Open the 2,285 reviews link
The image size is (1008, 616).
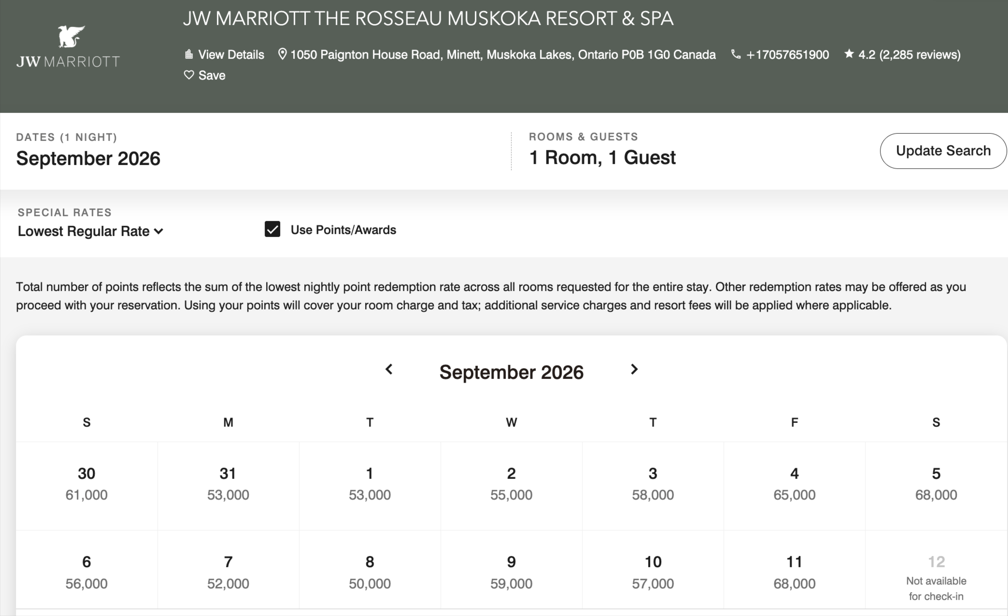[920, 54]
